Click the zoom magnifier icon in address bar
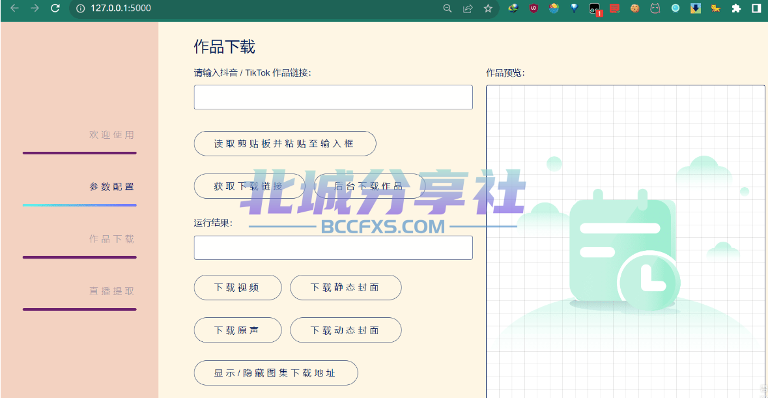Image resolution: width=768 pixels, height=398 pixels. click(x=447, y=8)
